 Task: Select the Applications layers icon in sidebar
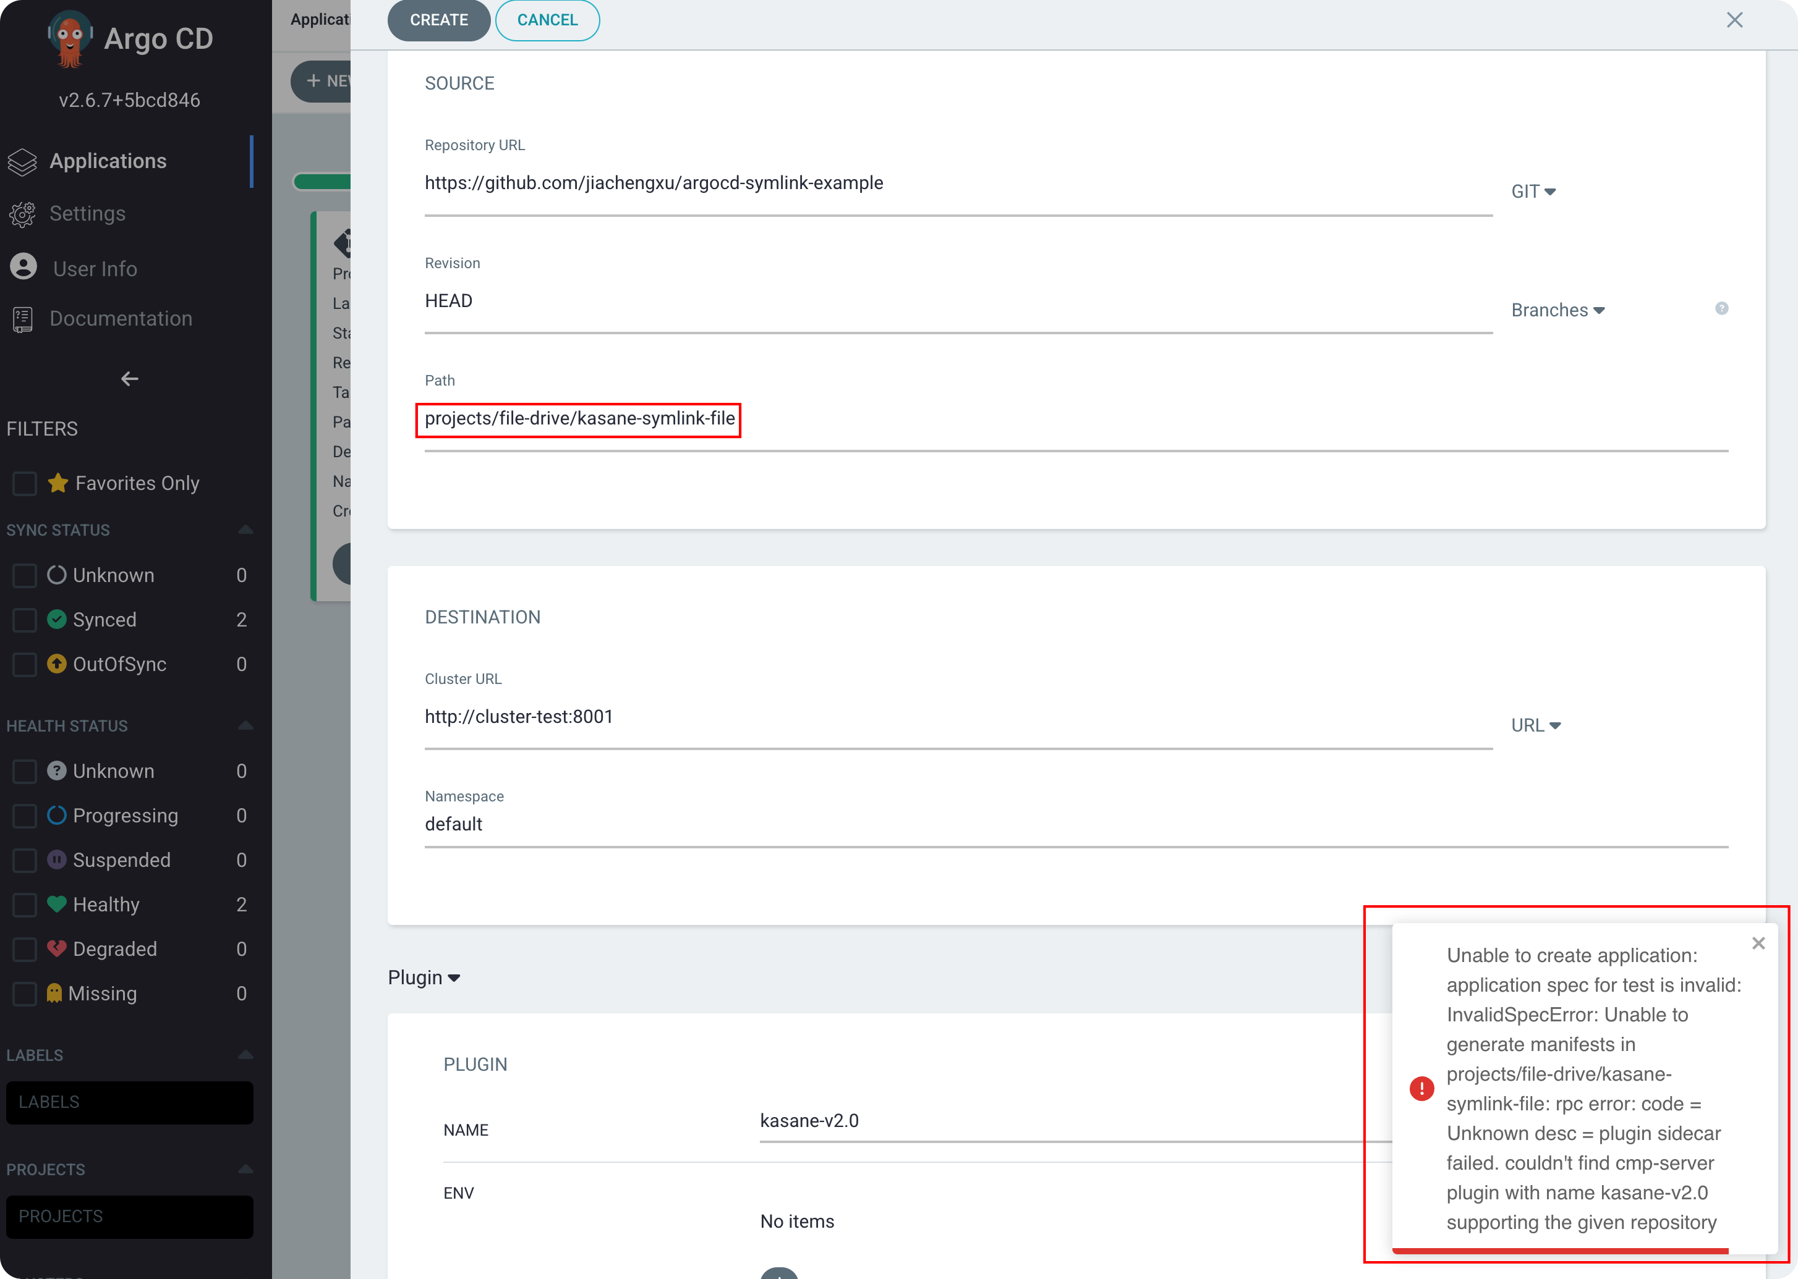click(x=23, y=161)
